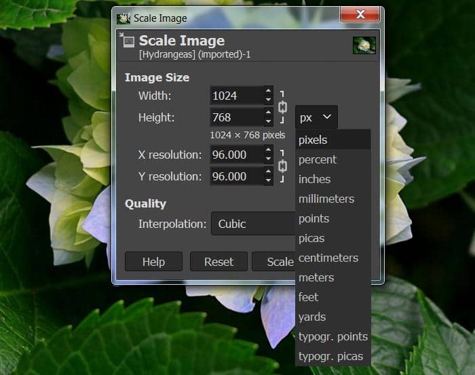Pick picas from the unit list

(x=333, y=238)
